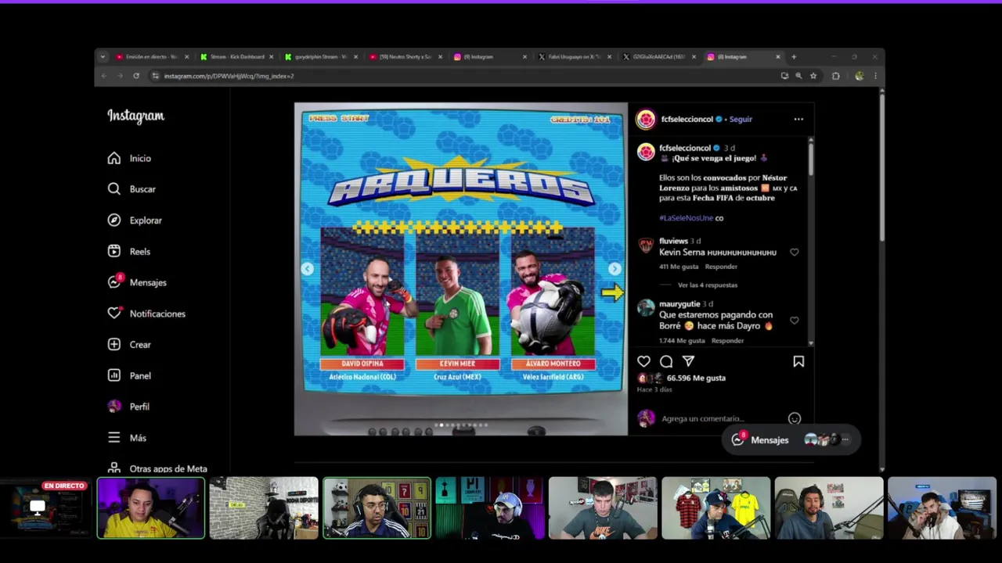Viewport: 1002px width, 563px height.
Task: Like the fluviews comment
Action: 795,253
